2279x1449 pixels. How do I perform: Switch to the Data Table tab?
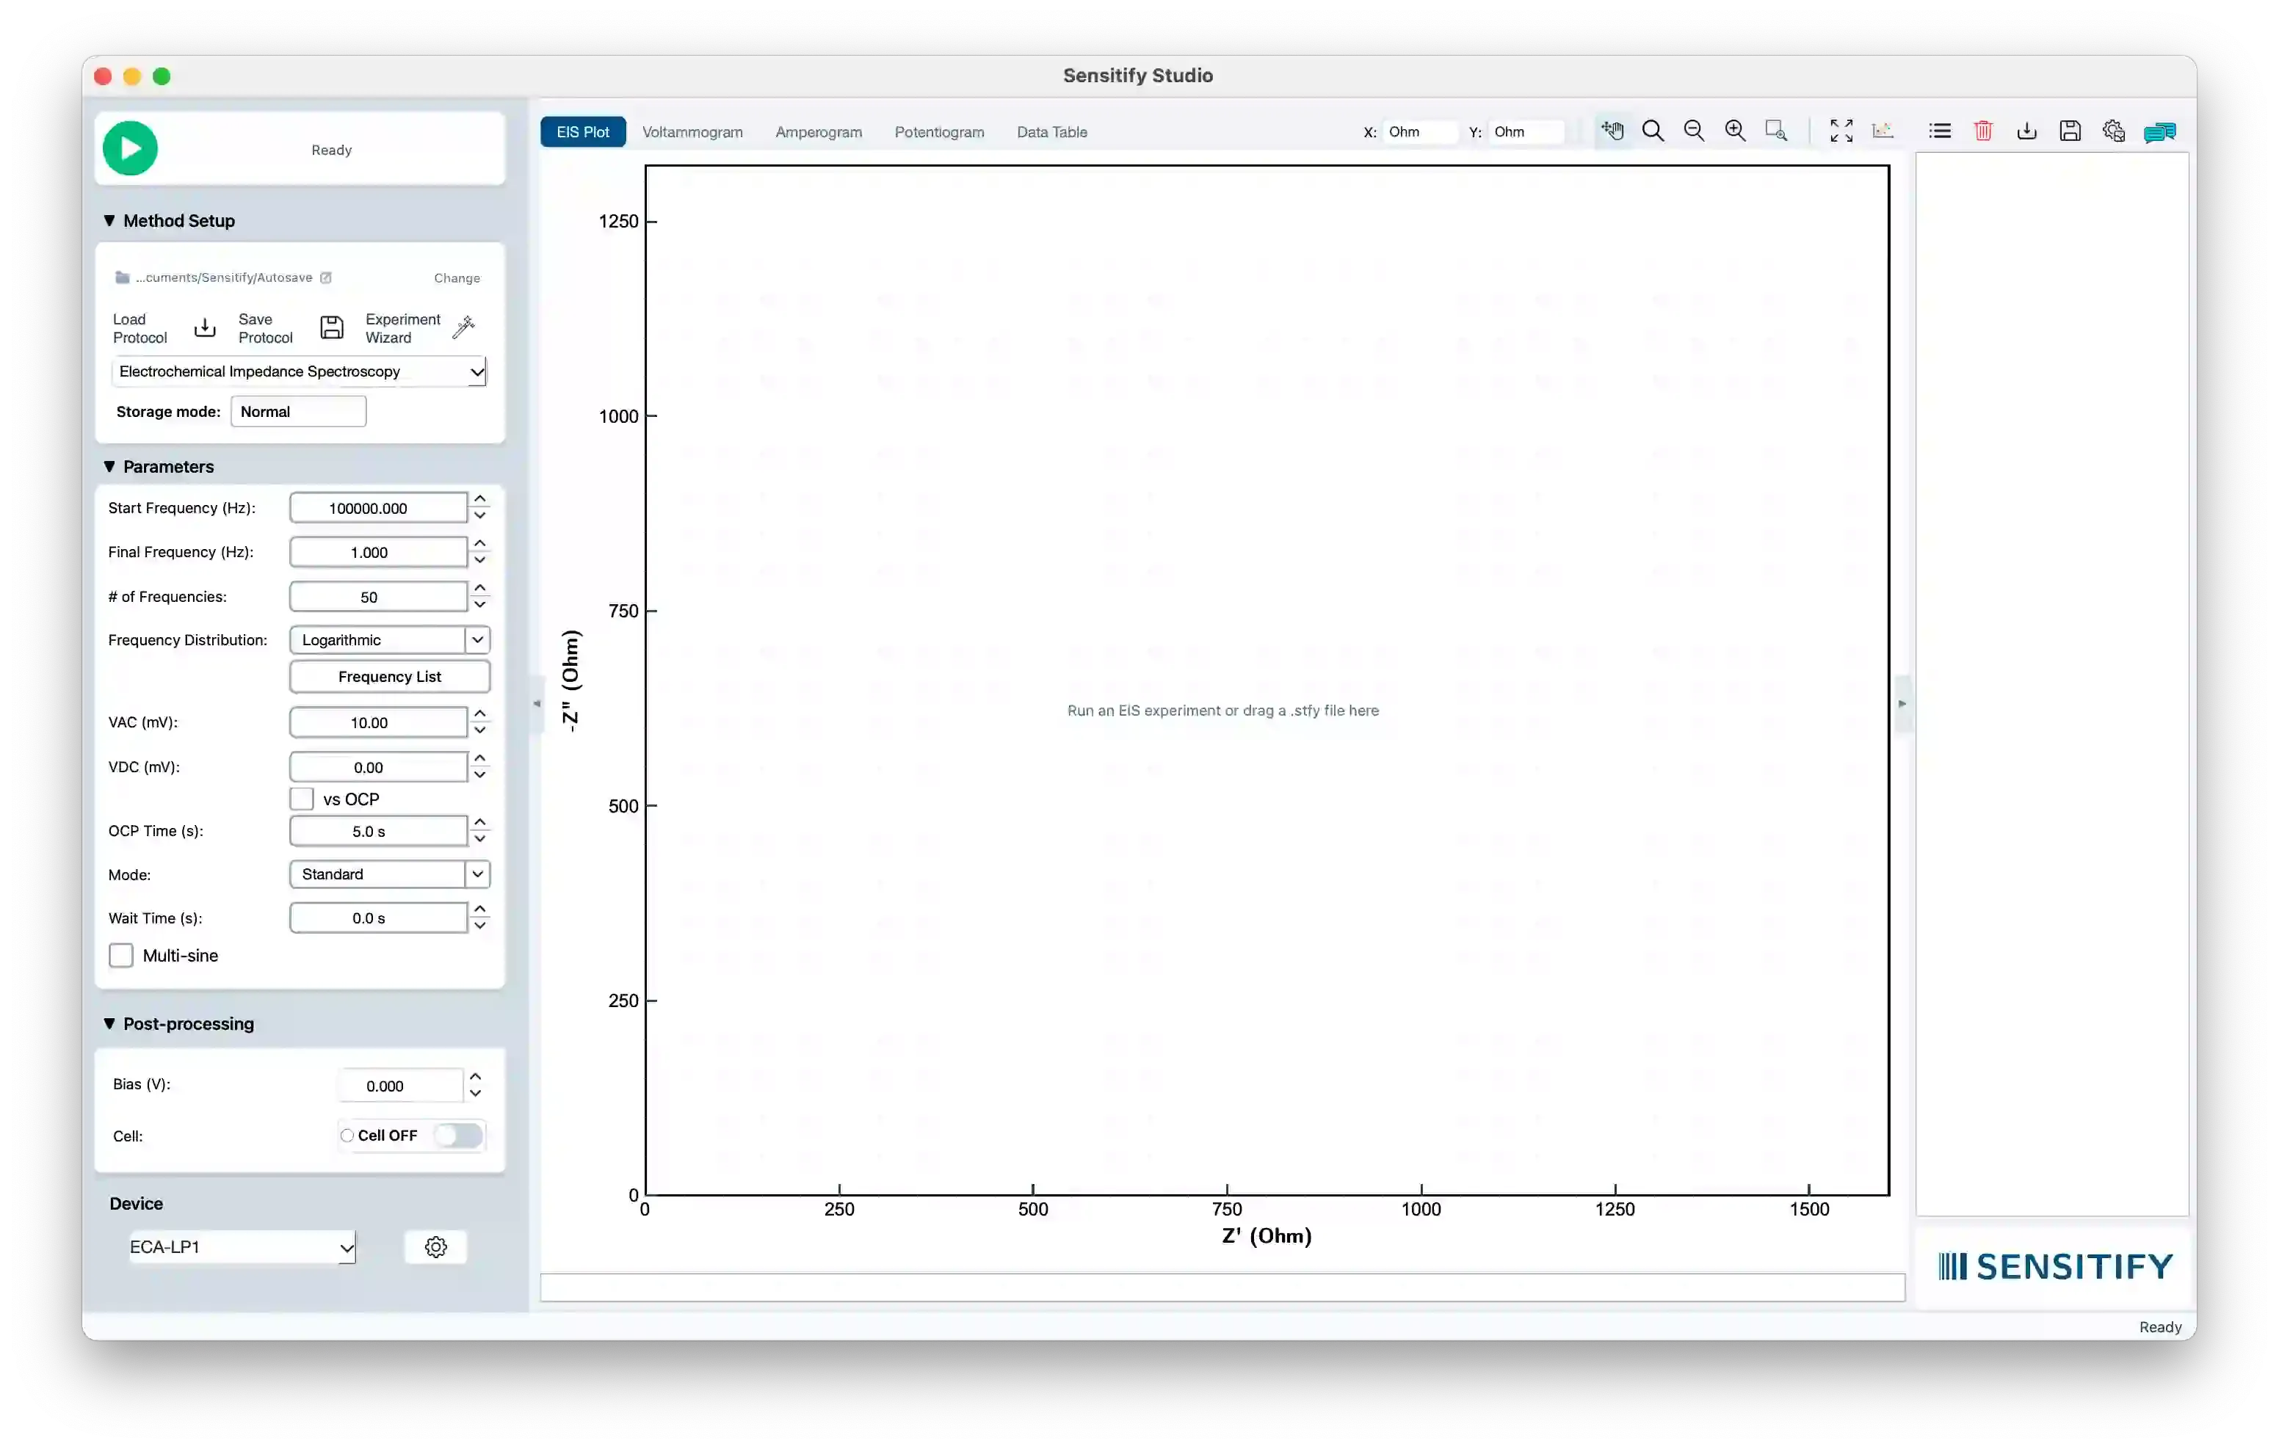point(1051,131)
